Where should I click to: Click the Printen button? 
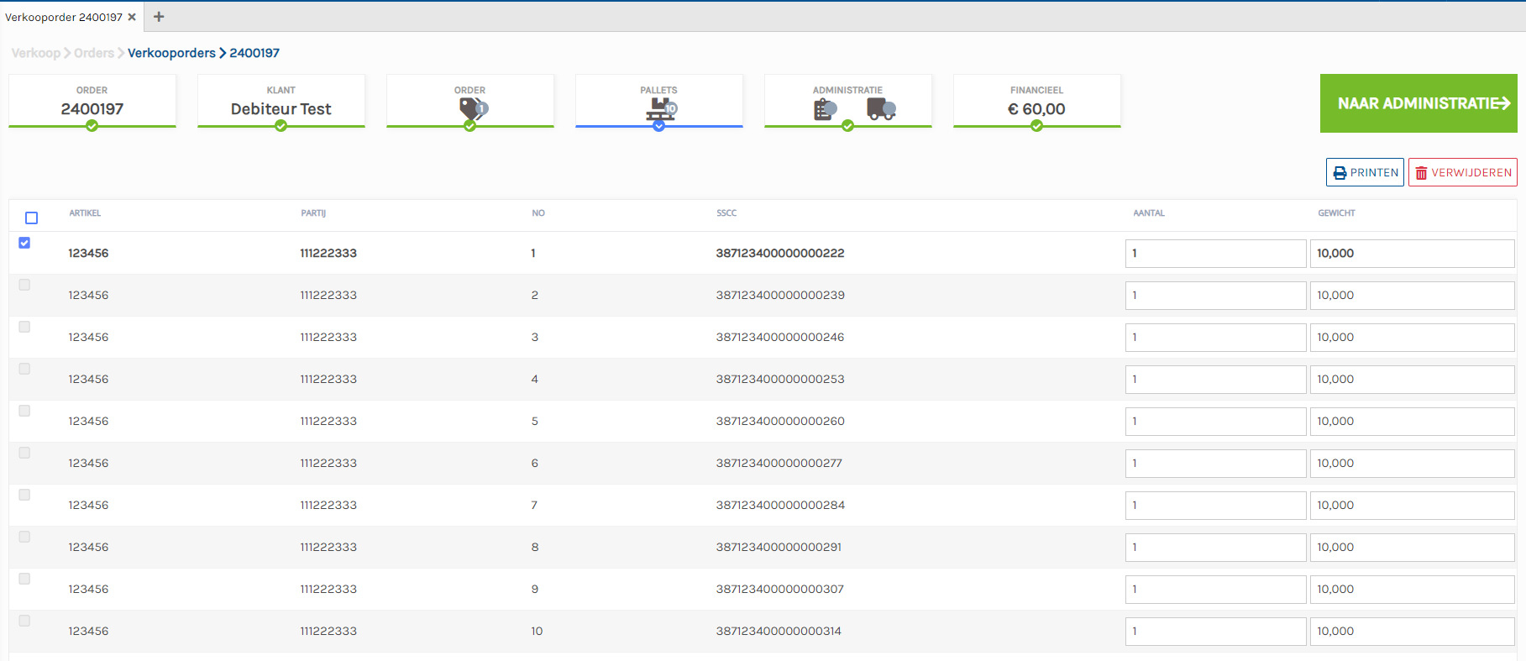pos(1365,172)
